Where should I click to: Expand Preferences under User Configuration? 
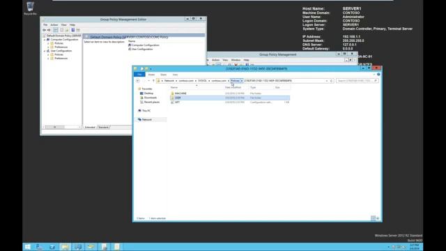pos(48,58)
